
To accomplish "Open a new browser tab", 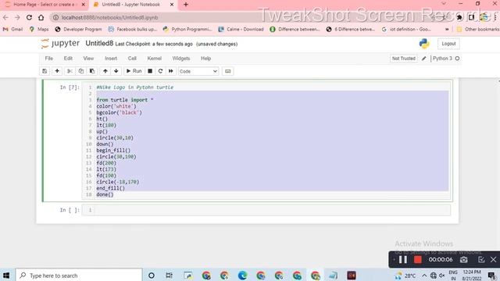I will [x=186, y=5].
